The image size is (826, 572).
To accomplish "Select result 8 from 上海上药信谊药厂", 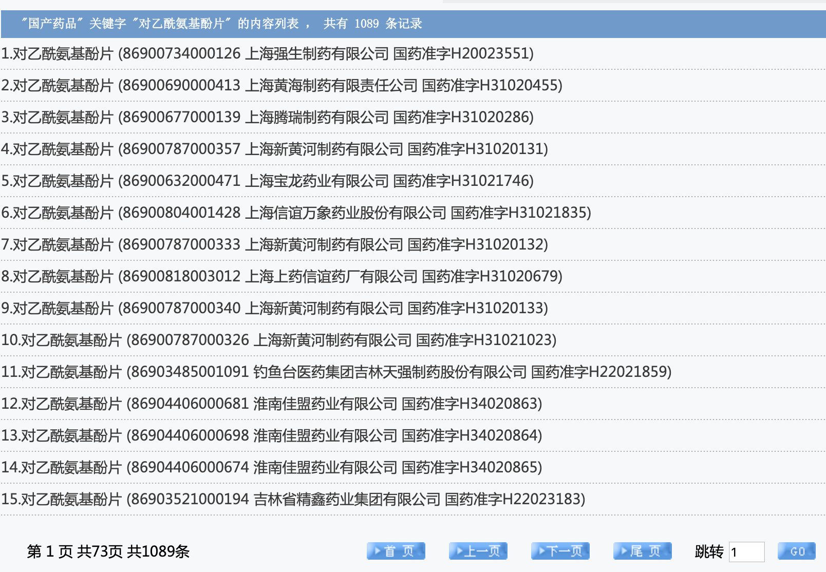I will pos(281,276).
